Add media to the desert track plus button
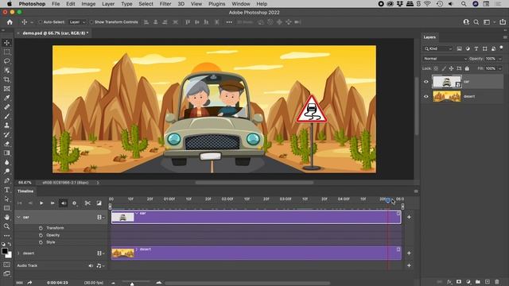The image size is (509, 286). (x=409, y=253)
